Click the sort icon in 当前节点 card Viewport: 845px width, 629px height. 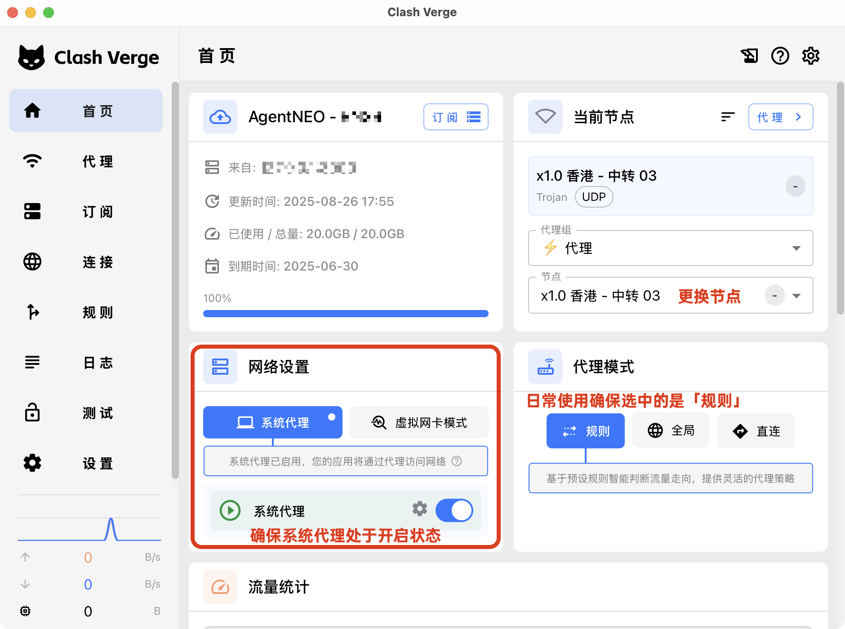(x=728, y=117)
